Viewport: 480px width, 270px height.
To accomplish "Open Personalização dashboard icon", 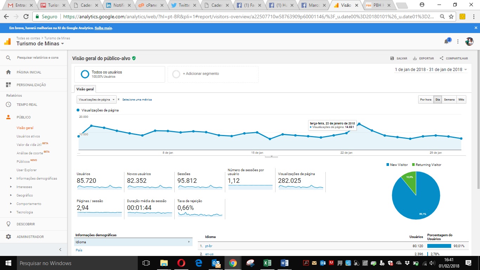I will [x=8, y=85].
